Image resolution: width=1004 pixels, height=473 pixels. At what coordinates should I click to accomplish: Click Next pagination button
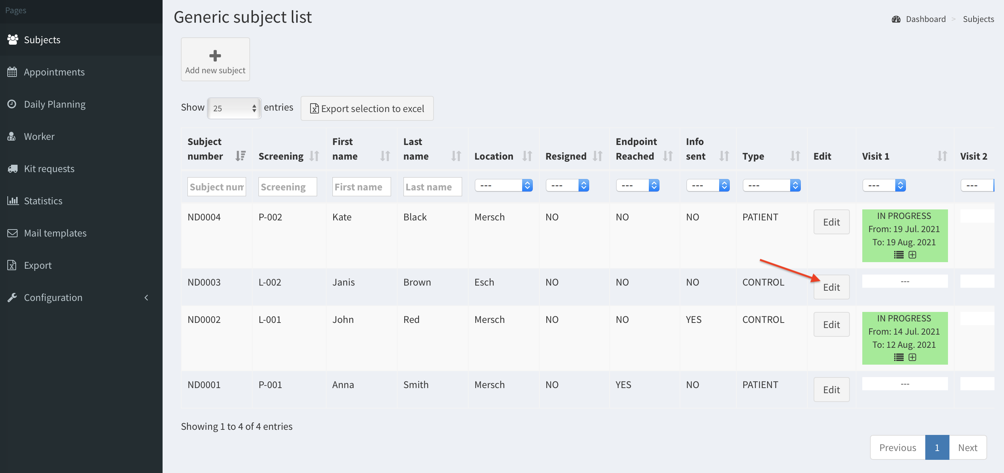967,447
